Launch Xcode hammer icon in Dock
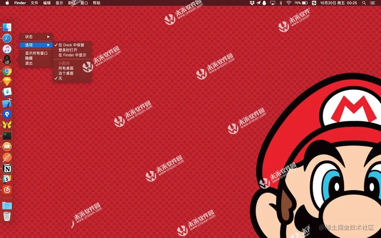The image size is (381, 238). [7, 103]
